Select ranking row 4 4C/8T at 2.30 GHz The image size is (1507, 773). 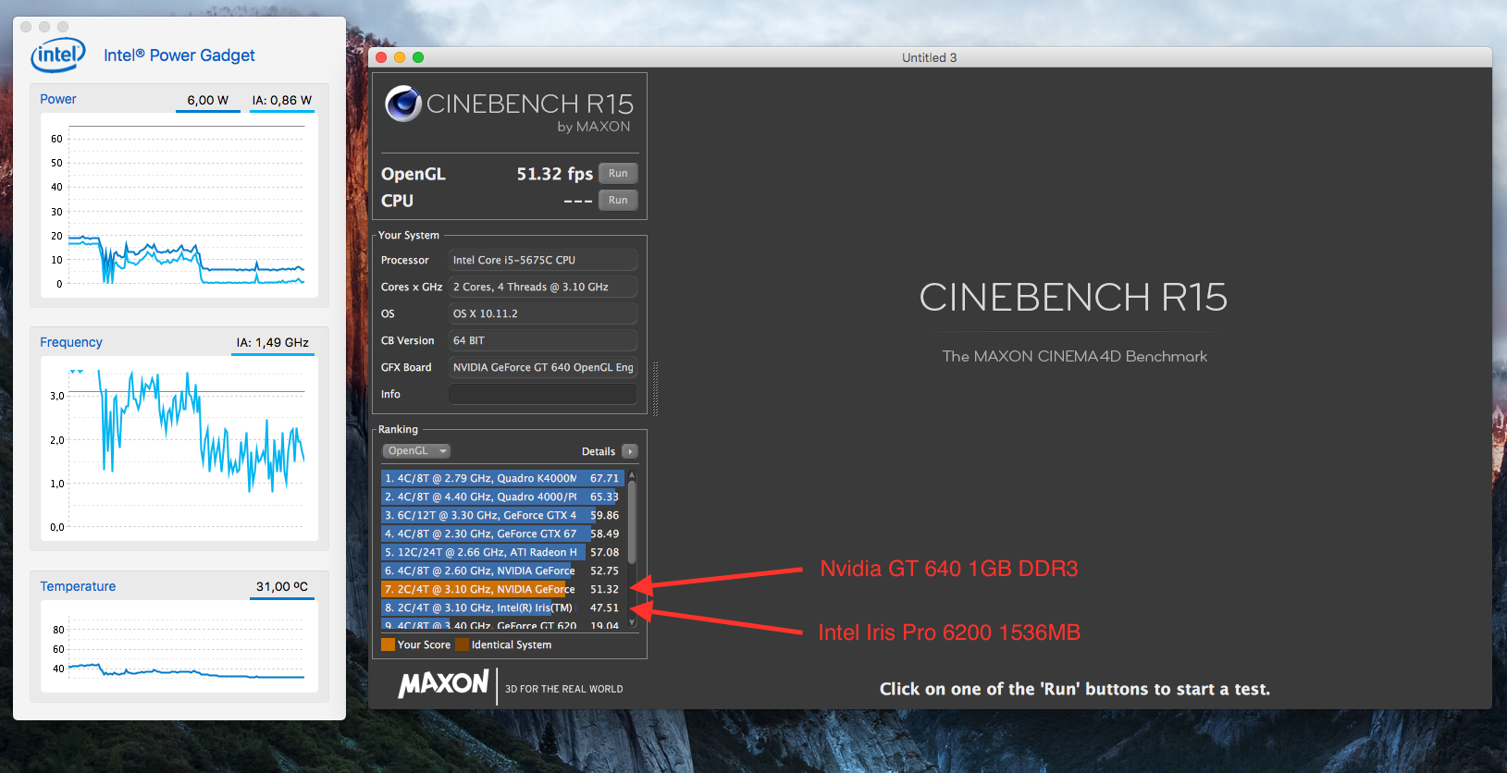click(x=502, y=534)
